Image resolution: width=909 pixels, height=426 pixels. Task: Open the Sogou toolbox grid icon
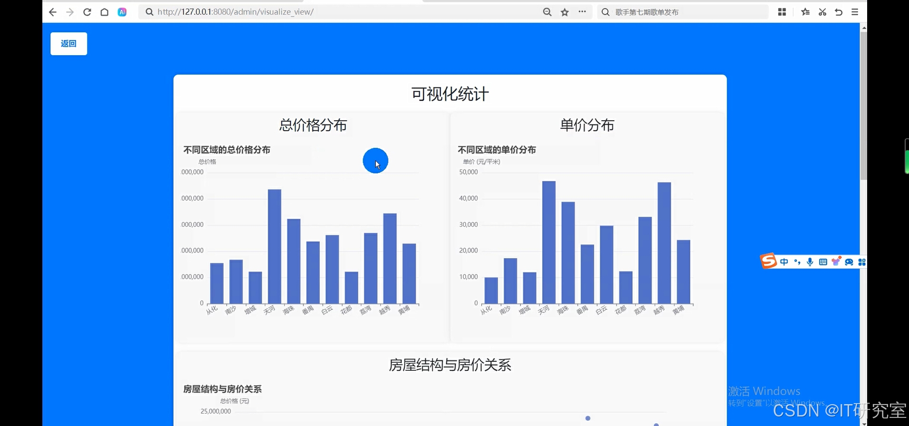861,262
